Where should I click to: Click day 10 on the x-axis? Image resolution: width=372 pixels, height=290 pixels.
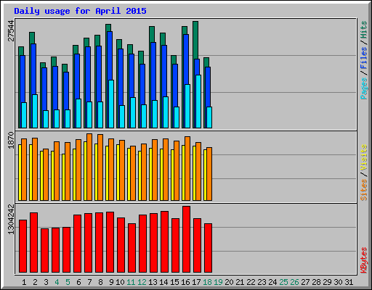[120, 282]
